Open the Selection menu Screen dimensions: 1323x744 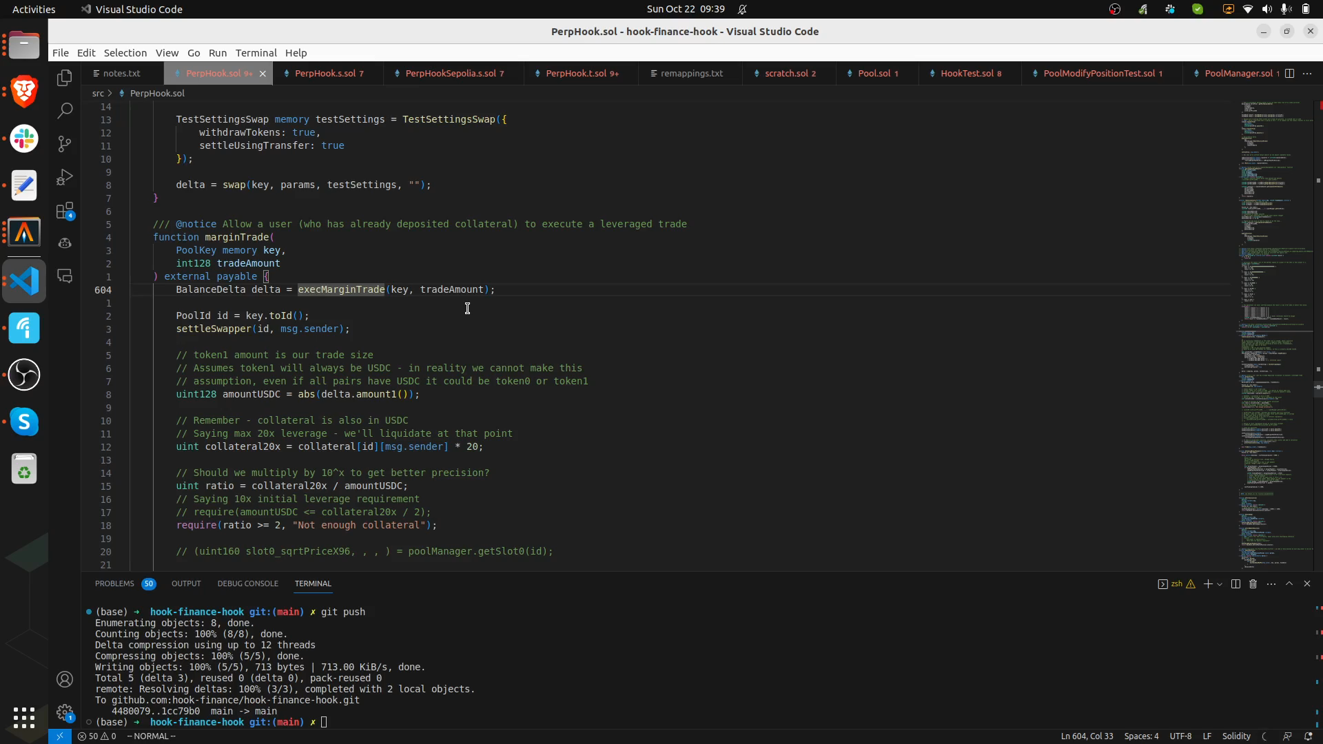tap(125, 53)
